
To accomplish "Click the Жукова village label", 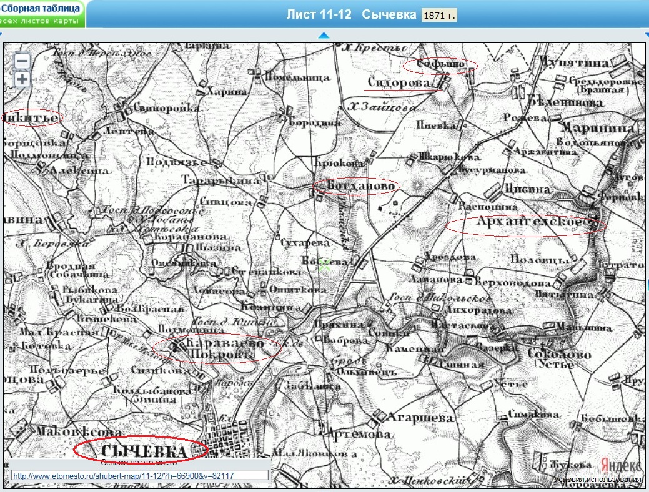I will tap(571, 465).
